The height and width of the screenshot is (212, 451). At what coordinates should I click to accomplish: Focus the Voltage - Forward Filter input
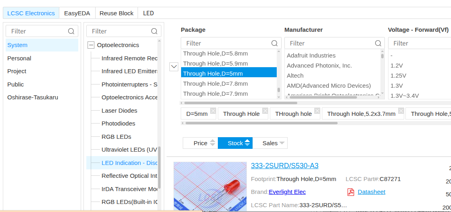(420, 43)
